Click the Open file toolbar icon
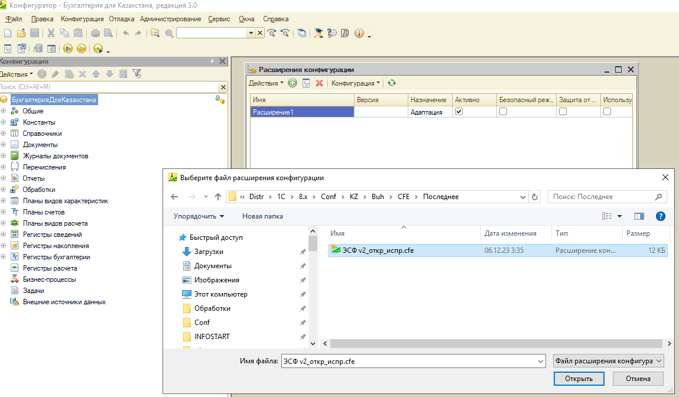Image resolution: width=679 pixels, height=397 pixels. coord(21,33)
